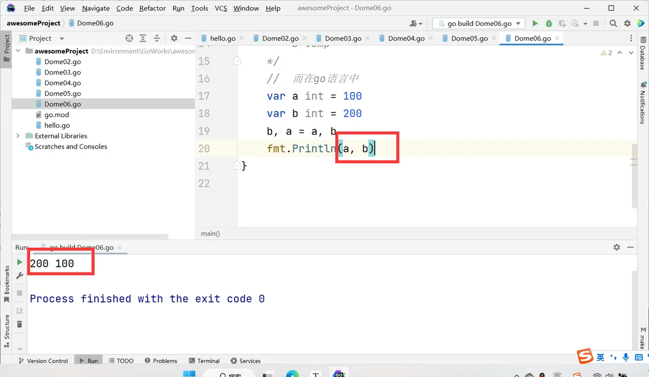Viewport: 649px width, 377px height.
Task: Click wrench icon in Run panel
Action: coord(19,276)
